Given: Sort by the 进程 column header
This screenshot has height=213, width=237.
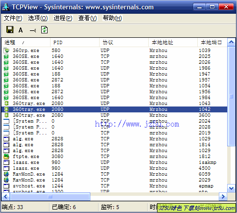Looking at the screenshot, I should pos(26,43).
